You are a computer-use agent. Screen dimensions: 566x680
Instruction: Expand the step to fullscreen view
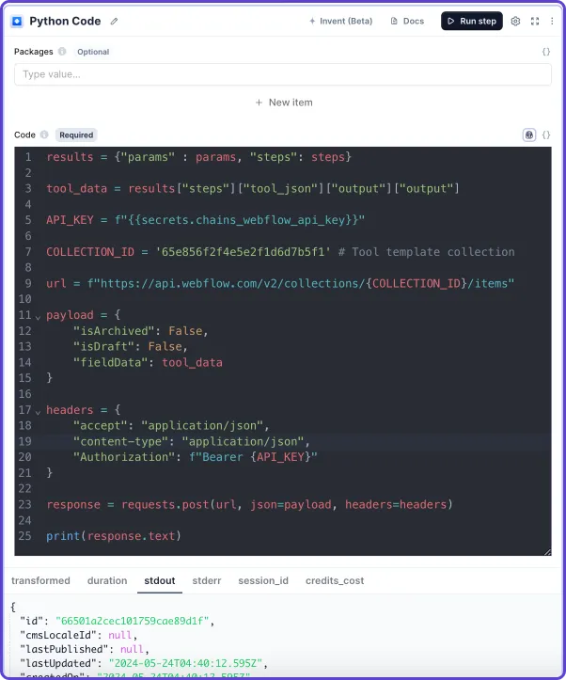click(535, 21)
